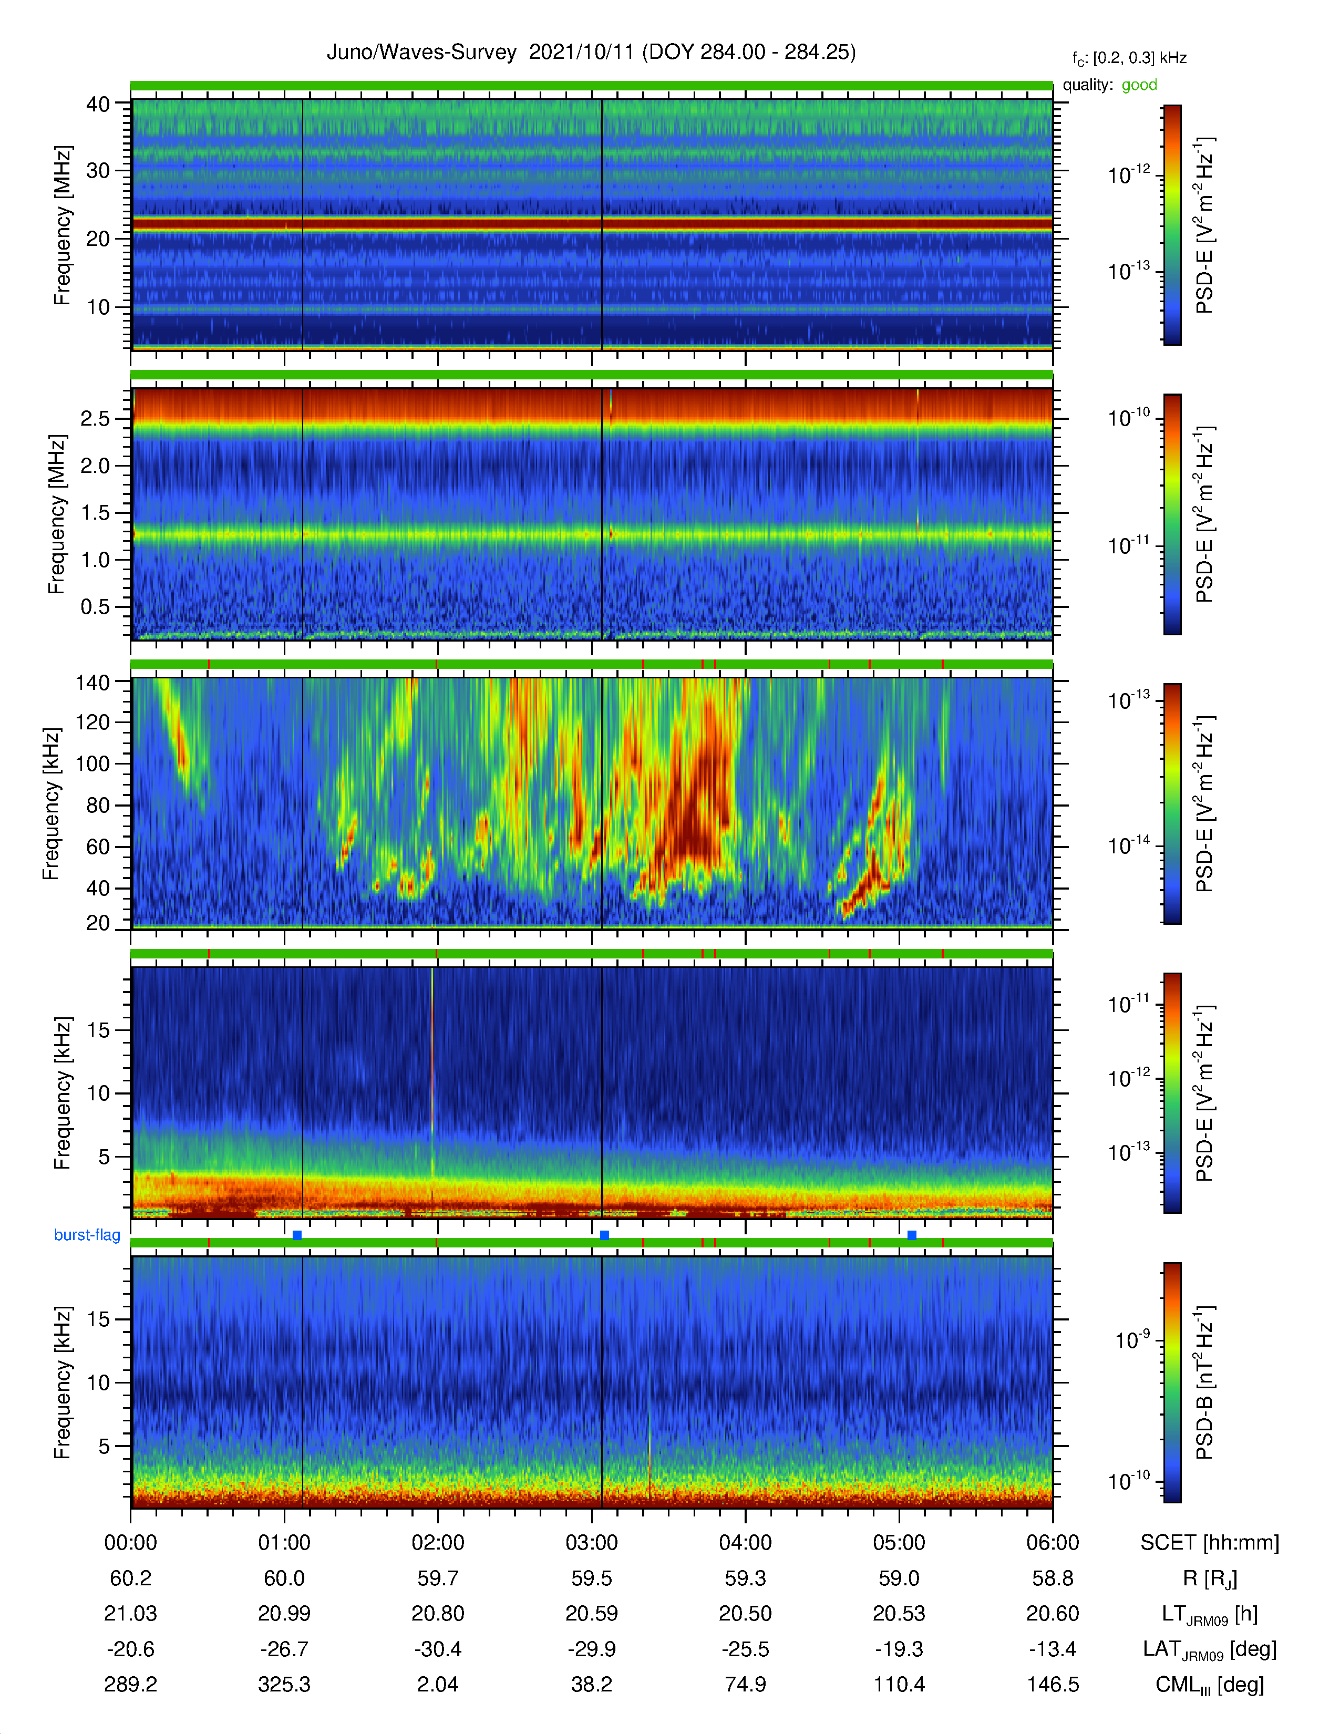Select the 06:00 SCET time tick label

pyautogui.click(x=1053, y=1543)
